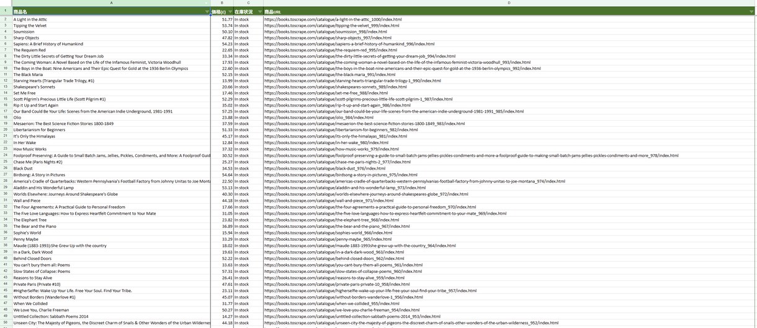Select cell 'Shakespeare's Sonnets'
Viewport: 757px width, 328px height.
[111, 87]
